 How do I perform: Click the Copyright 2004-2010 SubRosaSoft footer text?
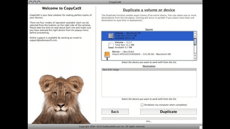pyautogui.click(x=112, y=127)
